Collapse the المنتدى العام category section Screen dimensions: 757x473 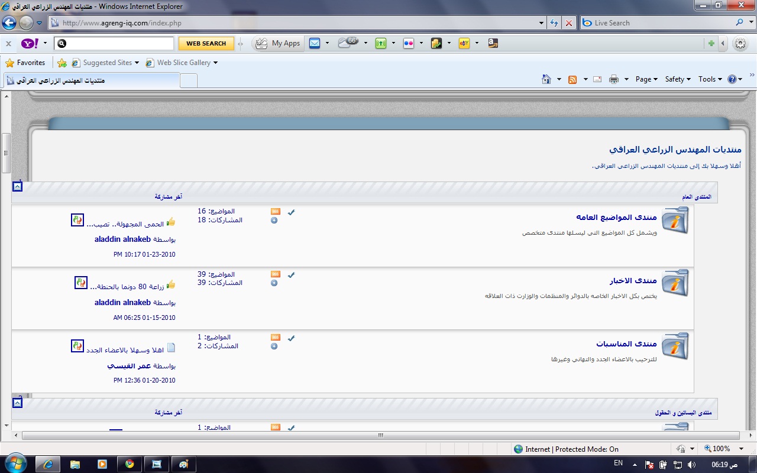click(17, 186)
